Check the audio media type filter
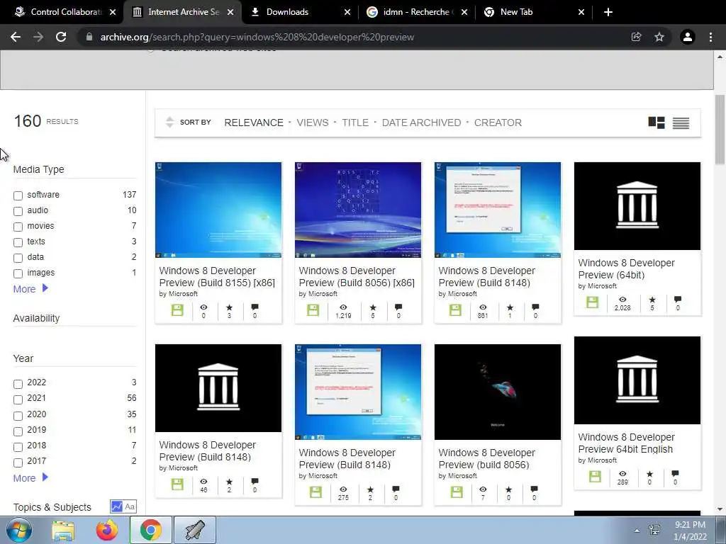726x544 pixels. 18,211
